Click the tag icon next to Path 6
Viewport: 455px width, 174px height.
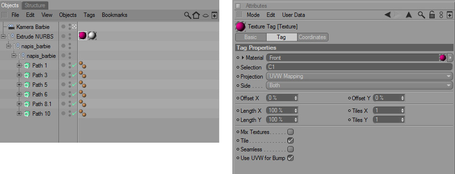[x=83, y=94]
